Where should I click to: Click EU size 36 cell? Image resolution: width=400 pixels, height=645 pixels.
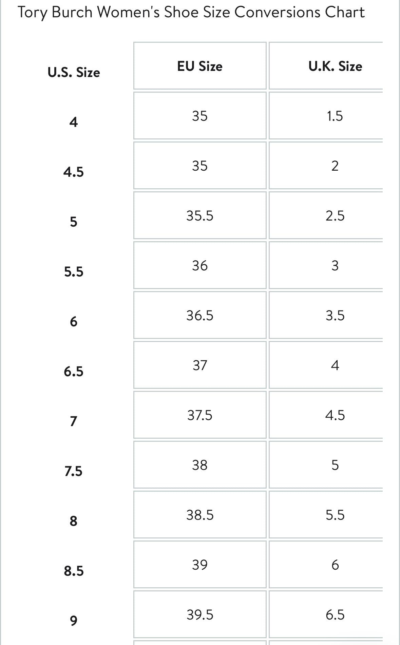click(x=200, y=265)
